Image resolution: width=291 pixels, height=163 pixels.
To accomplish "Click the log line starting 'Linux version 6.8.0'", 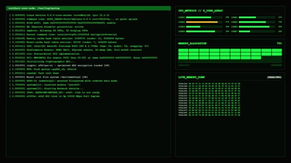I will tap(59, 15).
